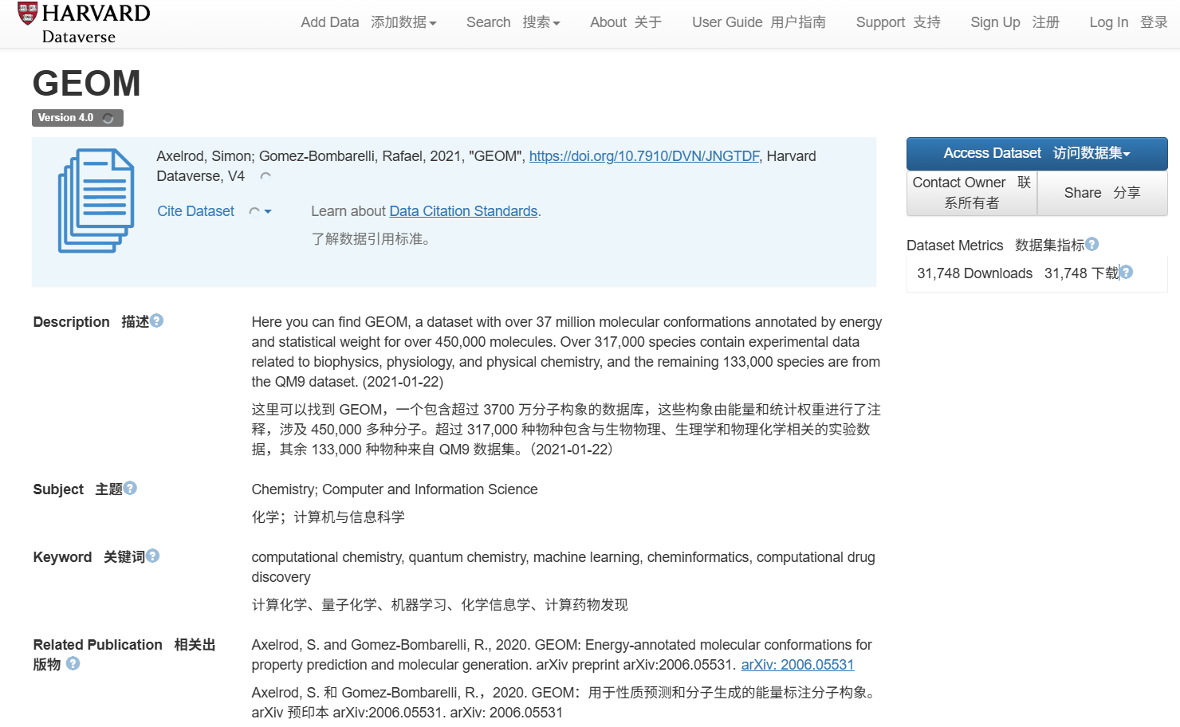Click the Chemistry; Computer and Information Science text
This screenshot has width=1180, height=727.
tap(395, 489)
